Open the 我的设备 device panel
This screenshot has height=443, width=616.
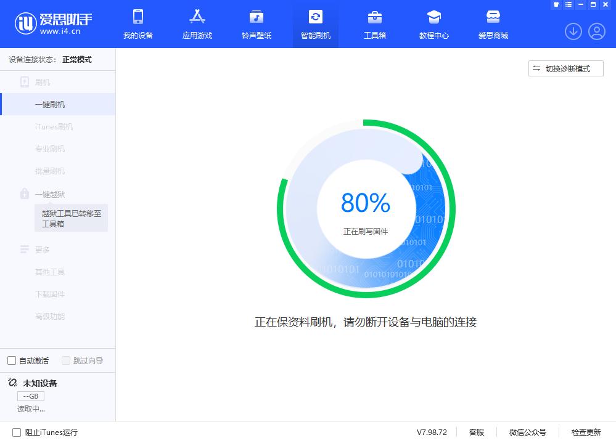point(138,23)
